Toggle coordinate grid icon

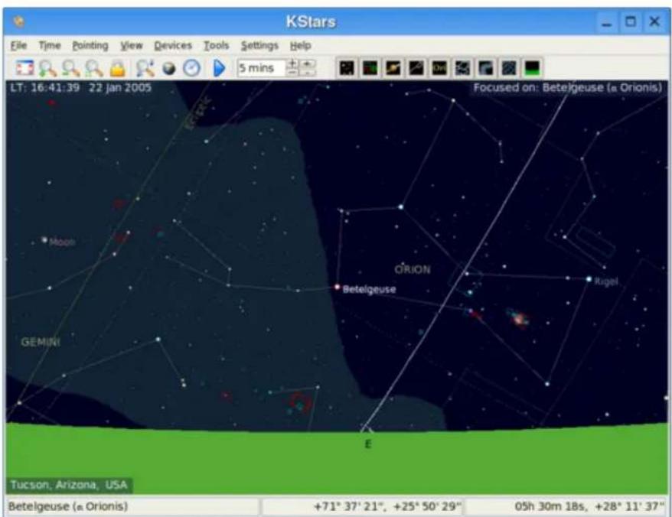[509, 67]
